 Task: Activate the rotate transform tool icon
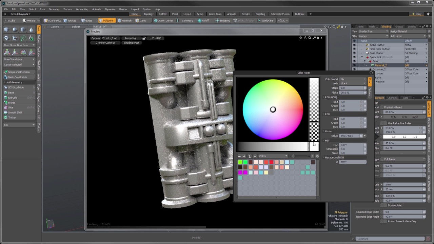click(x=23, y=52)
